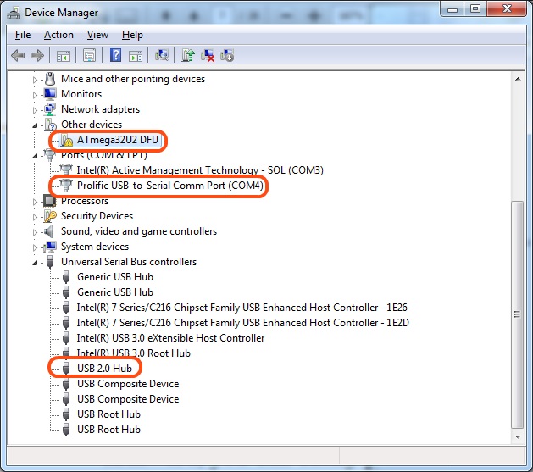
Task: Collapse the Other devices node
Action: [35, 125]
